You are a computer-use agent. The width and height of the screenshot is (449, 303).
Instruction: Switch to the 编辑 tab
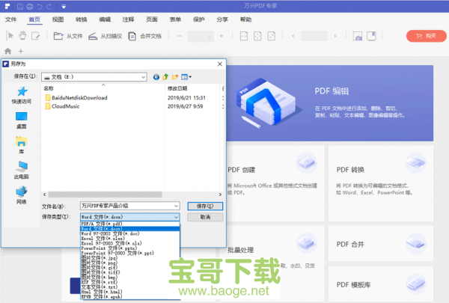[x=105, y=19]
